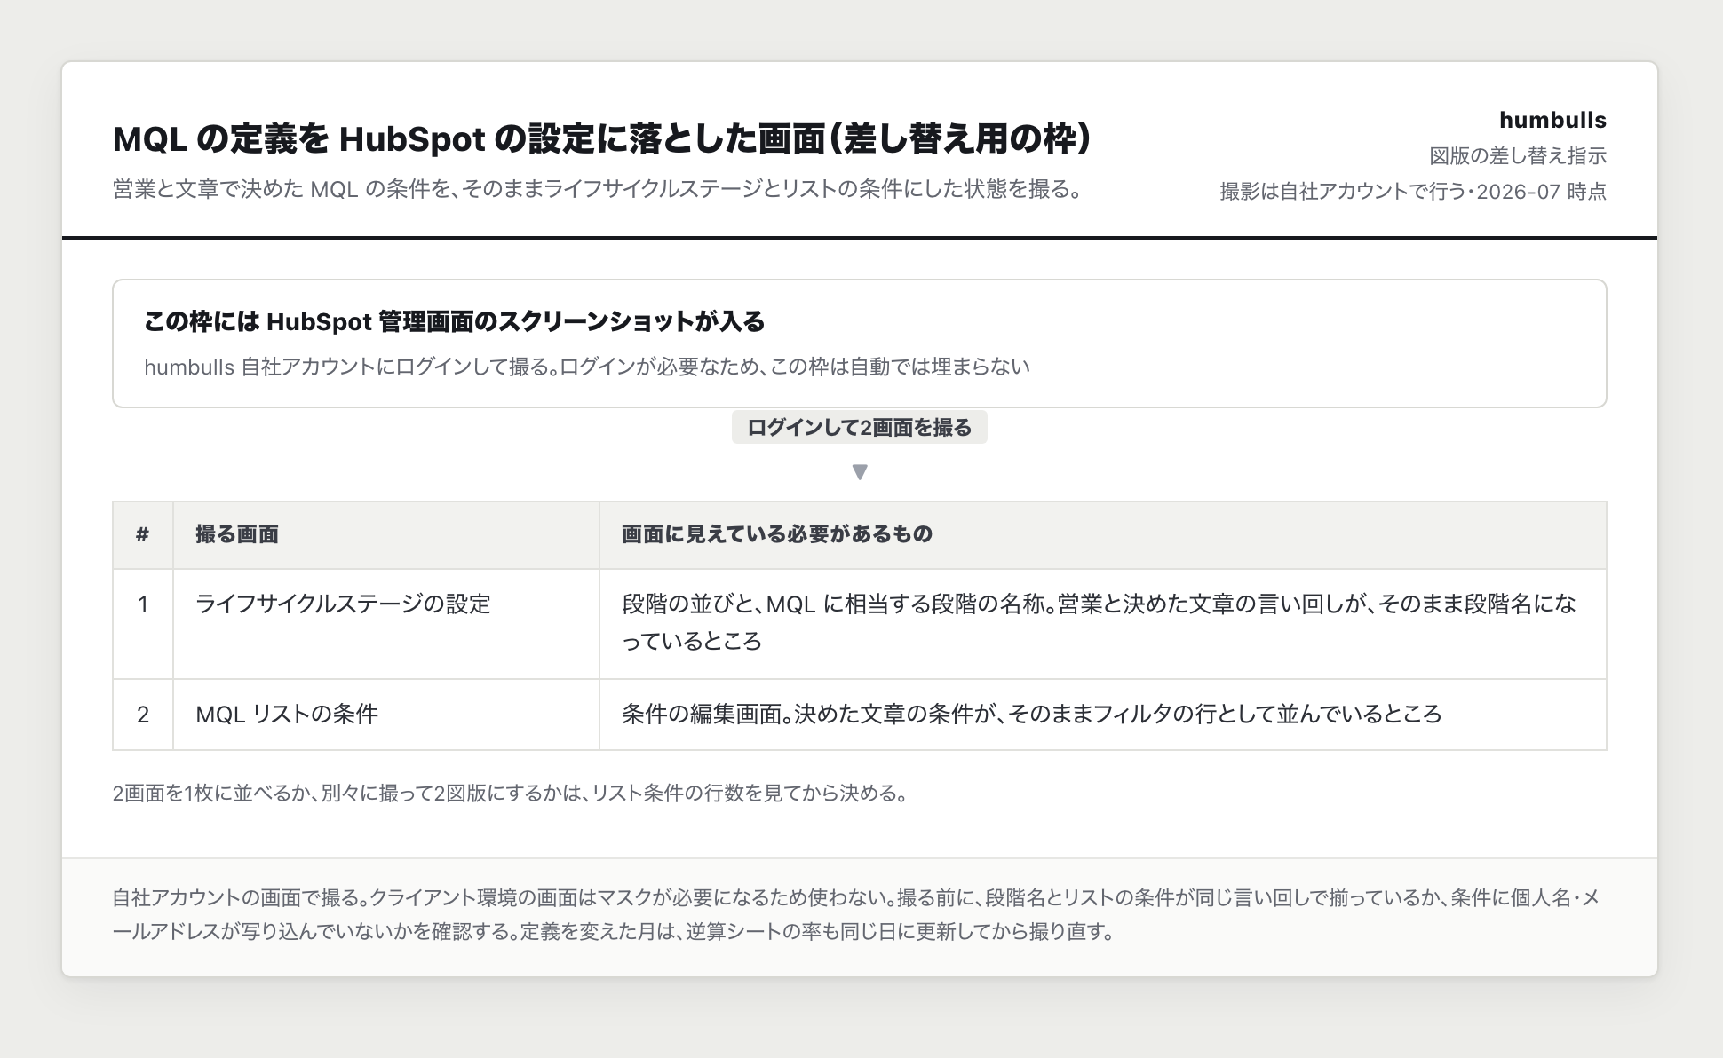Viewport: 1723px width, 1058px height.
Task: Select the 図版の差し替え指示 text
Action: [1518, 156]
